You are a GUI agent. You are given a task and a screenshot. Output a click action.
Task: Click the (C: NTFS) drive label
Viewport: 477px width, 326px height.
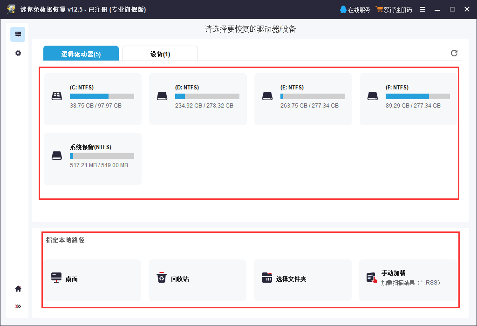(x=82, y=88)
